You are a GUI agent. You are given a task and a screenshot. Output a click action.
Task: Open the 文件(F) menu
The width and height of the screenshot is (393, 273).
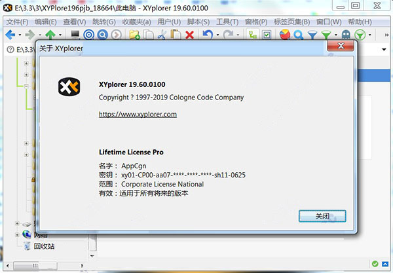(17, 22)
